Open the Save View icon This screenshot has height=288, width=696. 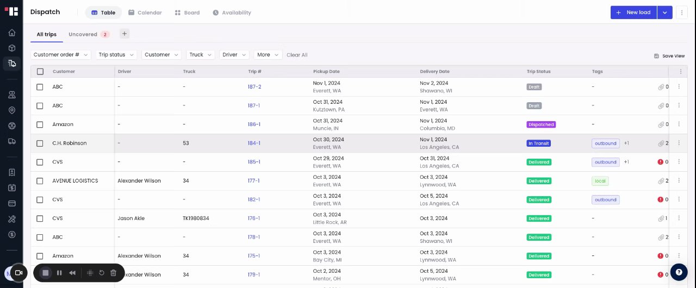tap(656, 56)
